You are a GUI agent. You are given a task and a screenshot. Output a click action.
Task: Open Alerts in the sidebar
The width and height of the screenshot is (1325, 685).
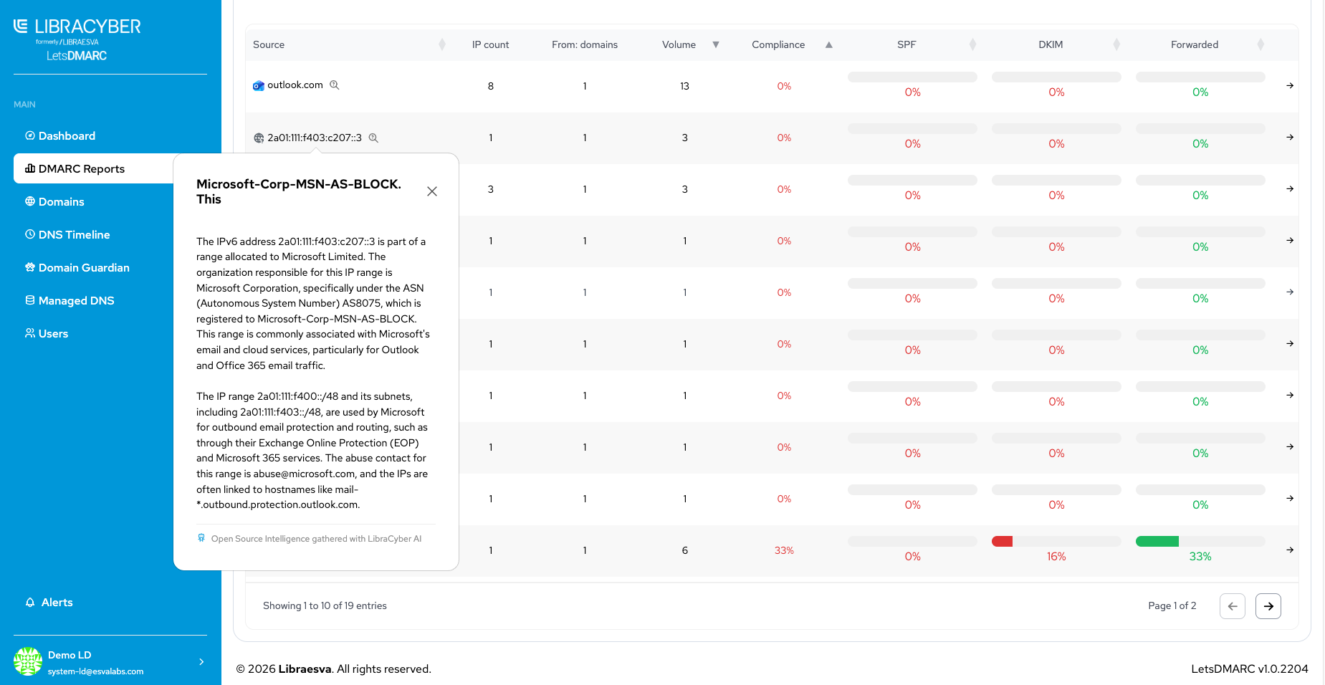(49, 603)
